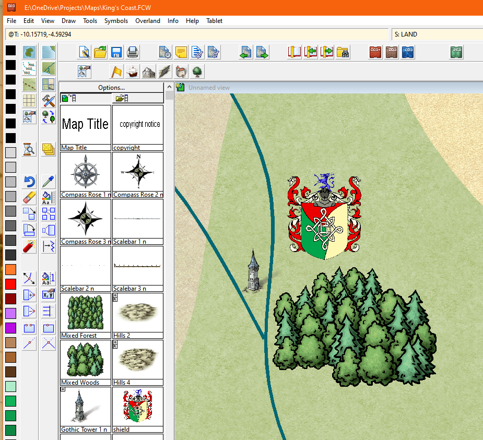Viewport: 483px width, 440px height.
Task: Choose the bright red color swatch
Action: 10,284
